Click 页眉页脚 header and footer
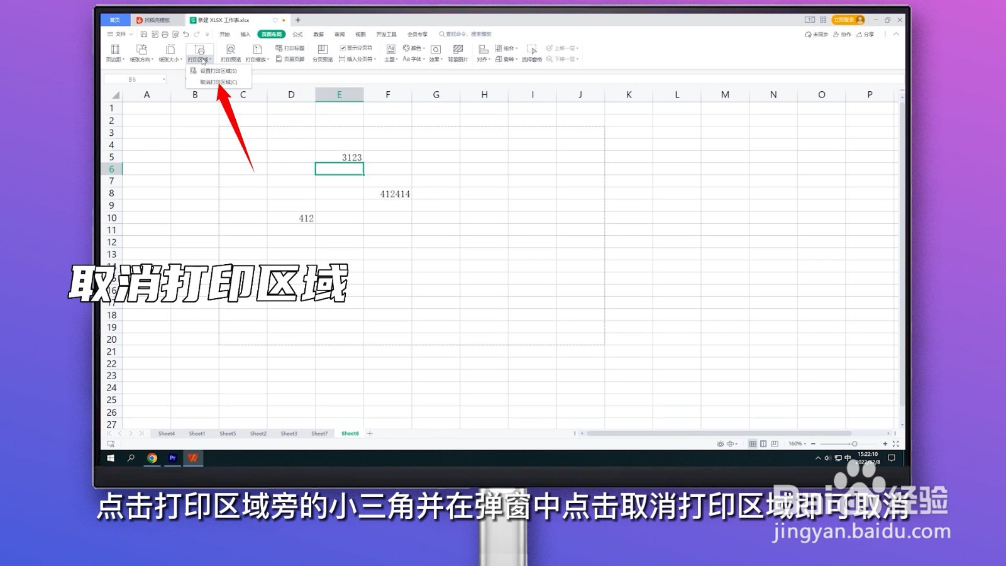Viewport: 1006px width, 566px height. 290,59
